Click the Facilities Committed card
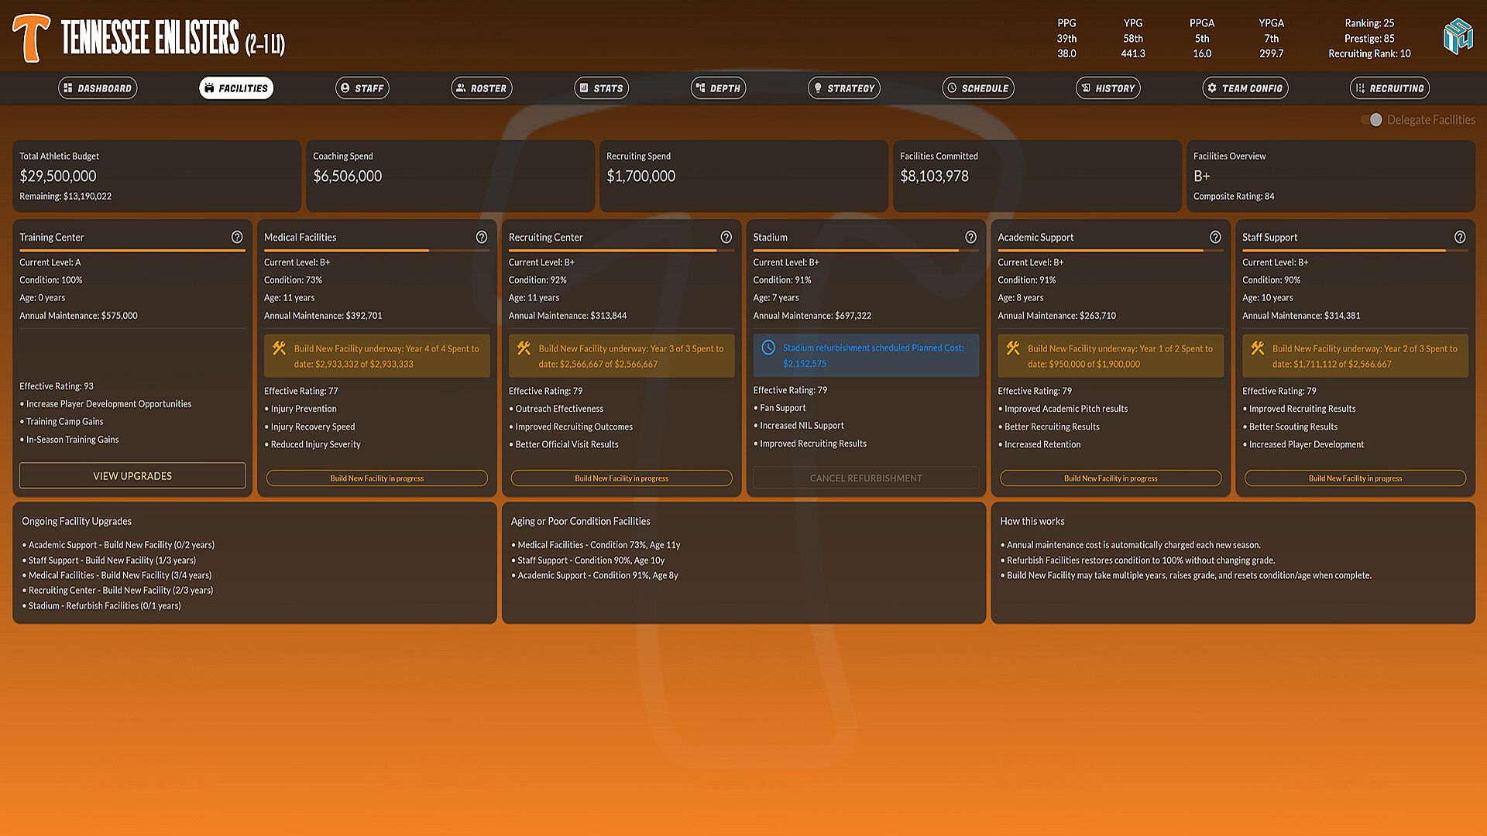Image resolution: width=1487 pixels, height=836 pixels. click(1037, 176)
